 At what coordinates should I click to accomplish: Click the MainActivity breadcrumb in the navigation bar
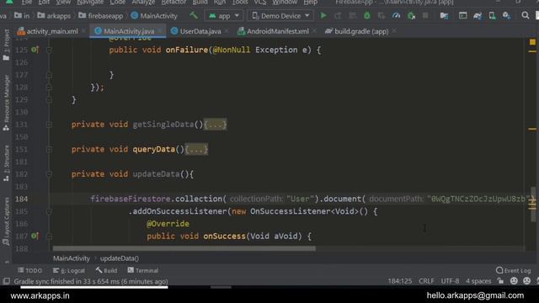pyautogui.click(x=154, y=16)
